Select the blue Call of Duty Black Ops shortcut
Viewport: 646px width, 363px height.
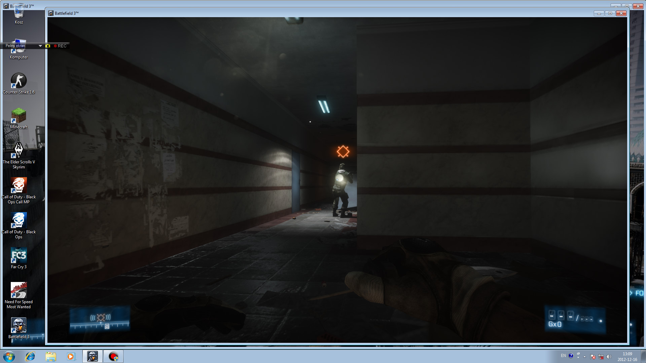click(x=19, y=226)
